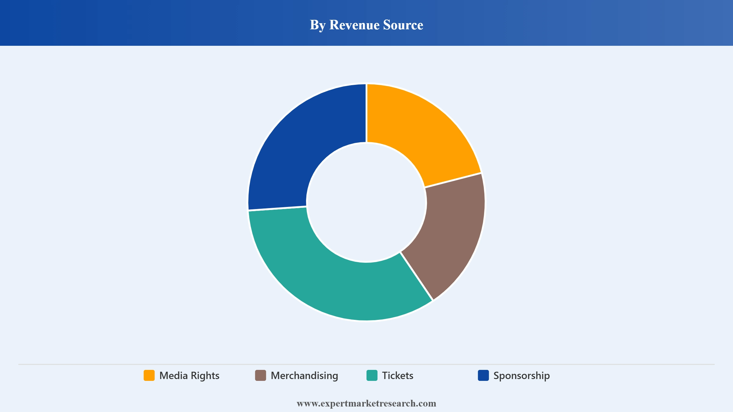
Task: Click the orange Media Rights legend swatch
Action: click(x=149, y=375)
